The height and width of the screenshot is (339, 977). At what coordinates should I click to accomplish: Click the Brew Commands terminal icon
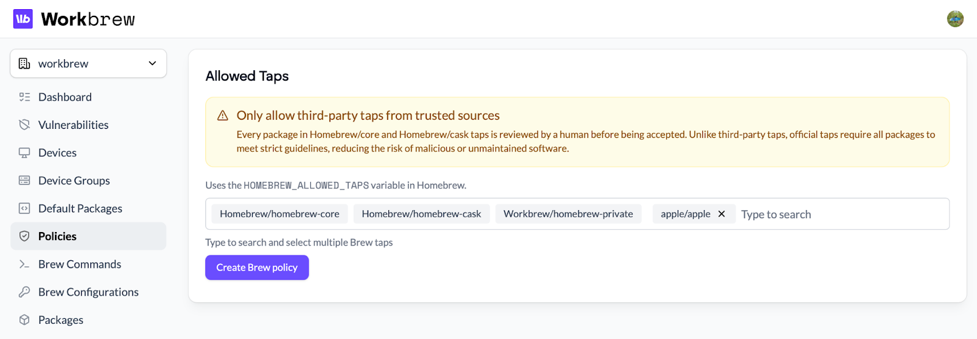[24, 264]
